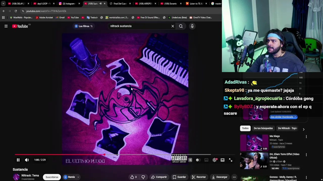Open the Traducir bookmark
The height and width of the screenshot is (181, 323).
(92, 18)
